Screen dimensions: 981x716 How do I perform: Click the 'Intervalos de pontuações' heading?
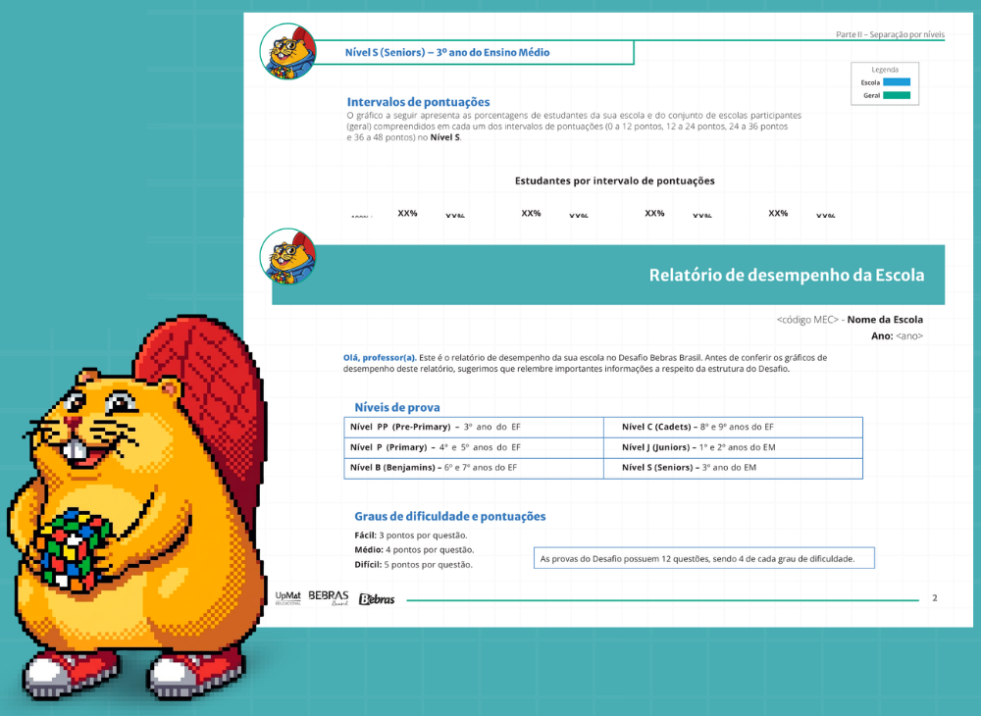click(418, 102)
